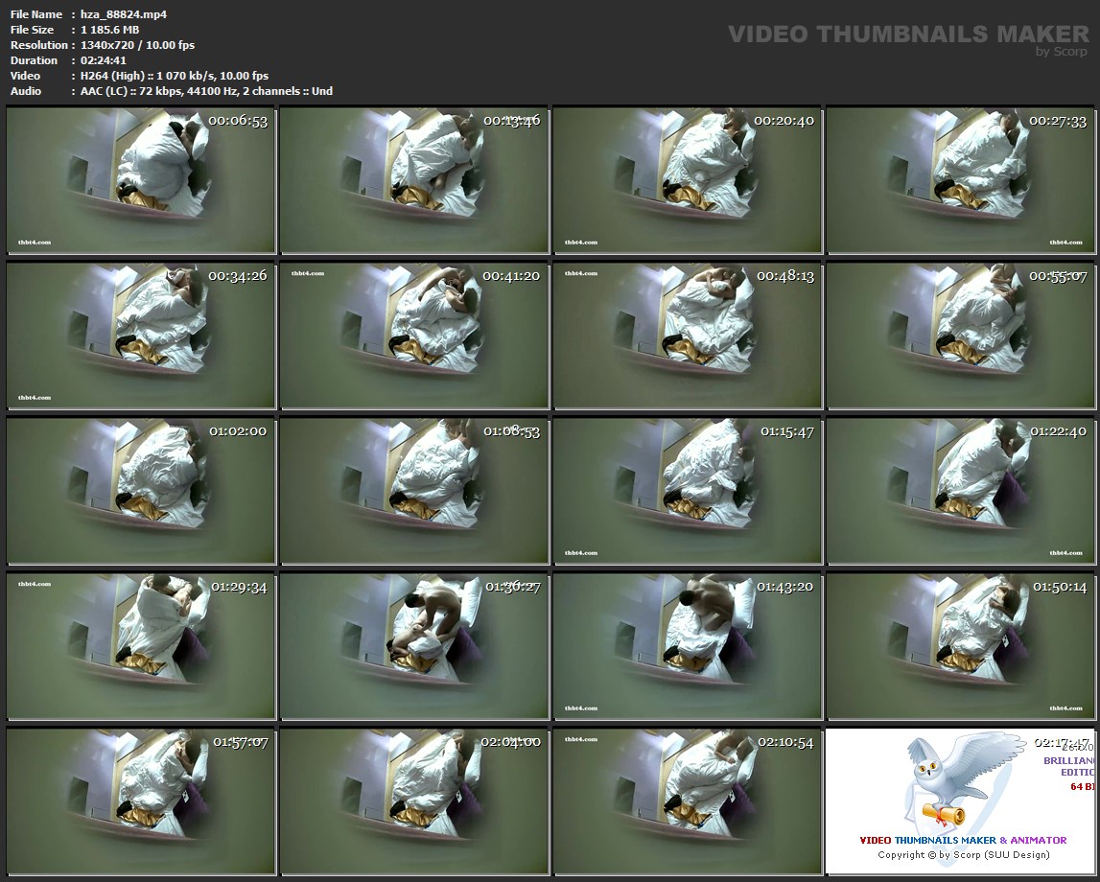Image resolution: width=1100 pixels, height=882 pixels.
Task: Select the duration value 02:24:41
Action: 104,60
